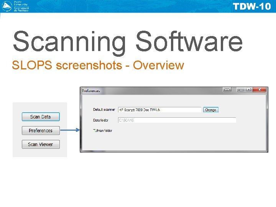Click the Scan Data button
Screen dimensions: 276x207
[41, 117]
